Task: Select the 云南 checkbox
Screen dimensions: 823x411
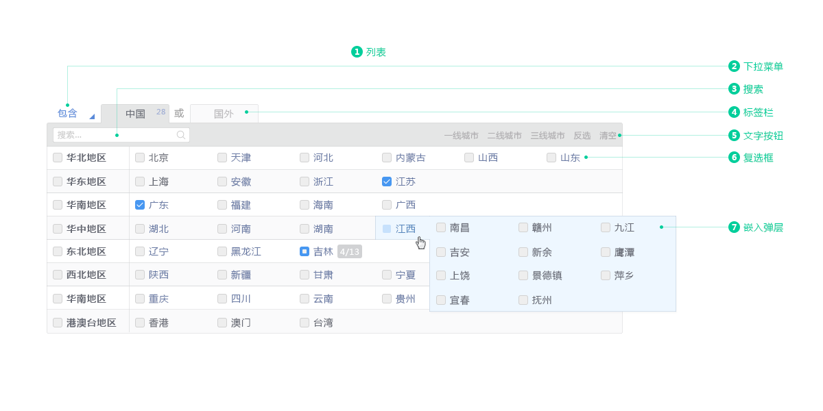Action: (x=305, y=299)
